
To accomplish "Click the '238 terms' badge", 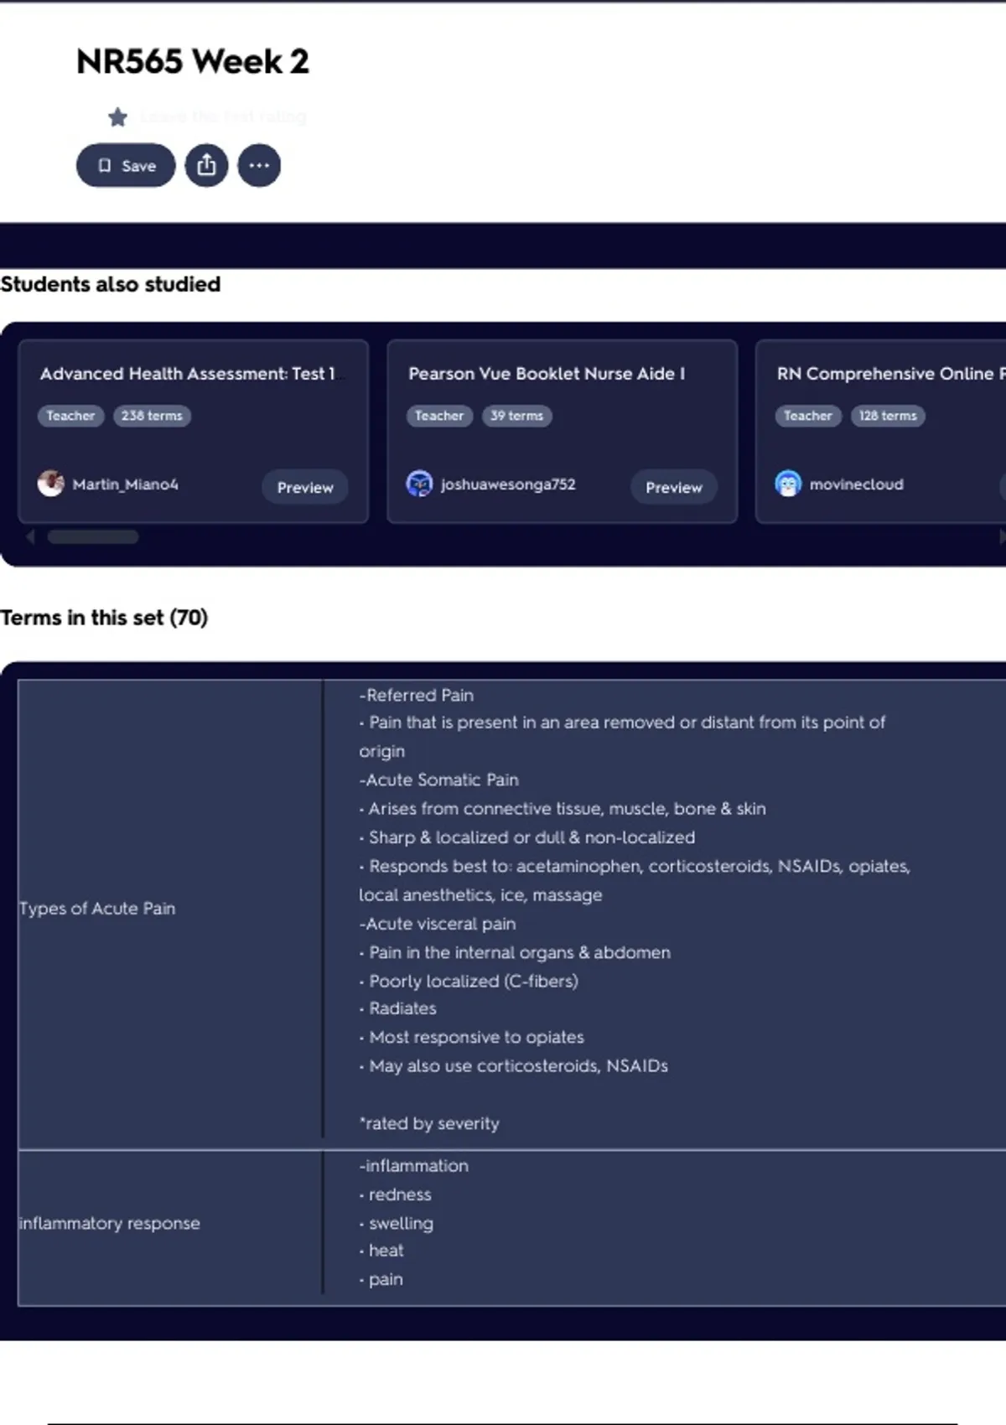I will [152, 416].
